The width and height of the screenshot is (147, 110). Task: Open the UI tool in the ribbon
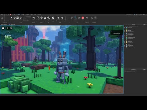pyautogui.click(x=45, y=18)
